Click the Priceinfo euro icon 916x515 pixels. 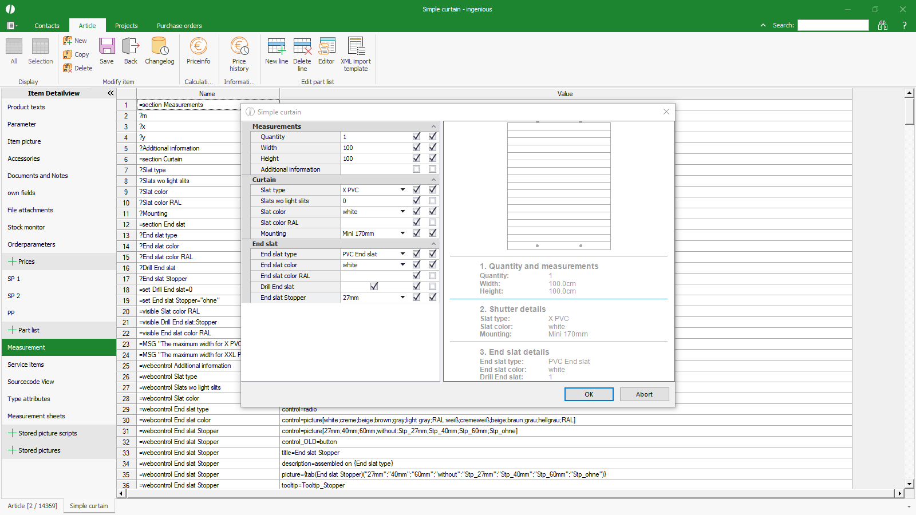point(198,47)
